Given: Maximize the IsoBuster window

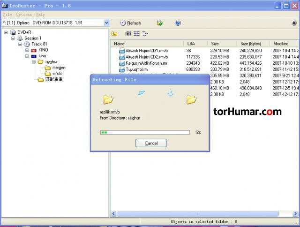Looking at the screenshot, I should [286, 6].
